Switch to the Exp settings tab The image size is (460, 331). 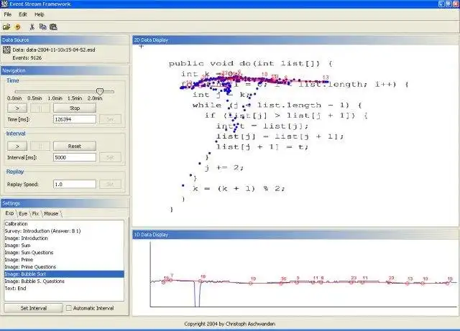[9, 213]
